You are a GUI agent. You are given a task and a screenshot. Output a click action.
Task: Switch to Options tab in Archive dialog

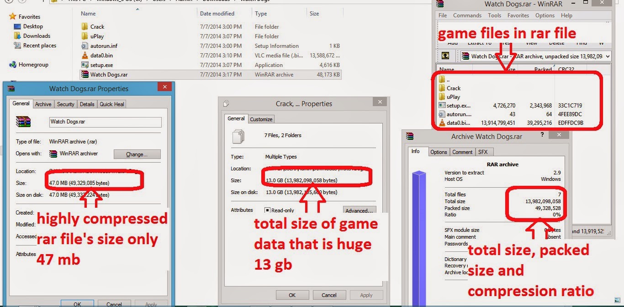(x=439, y=152)
